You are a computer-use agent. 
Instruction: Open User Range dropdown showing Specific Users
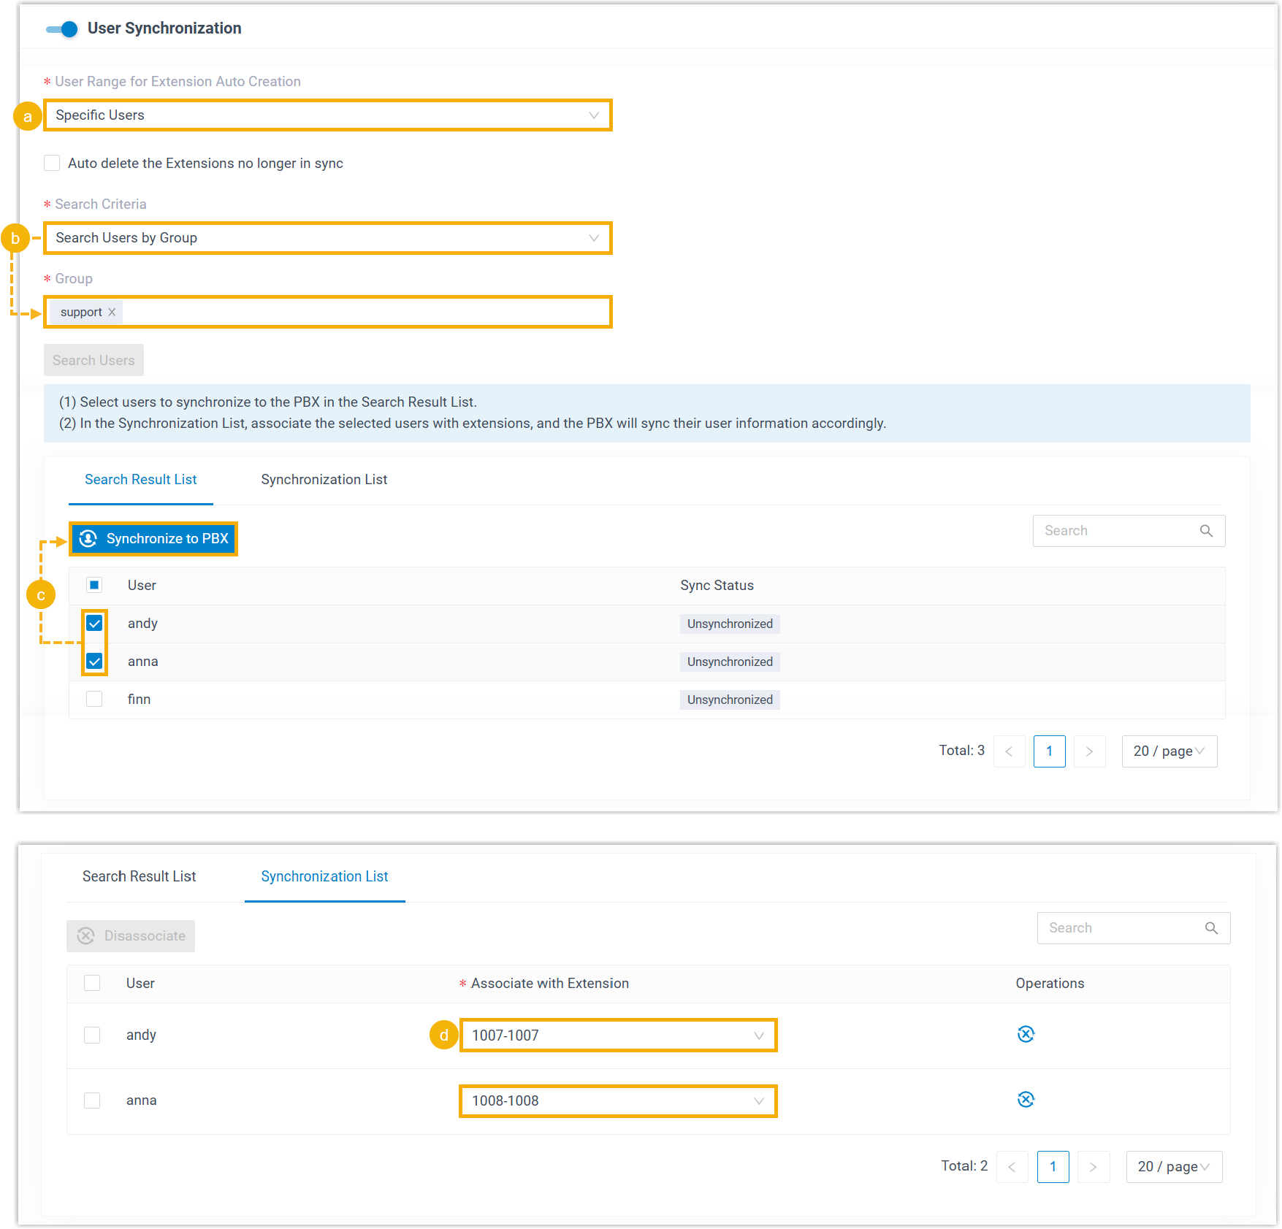coord(327,115)
